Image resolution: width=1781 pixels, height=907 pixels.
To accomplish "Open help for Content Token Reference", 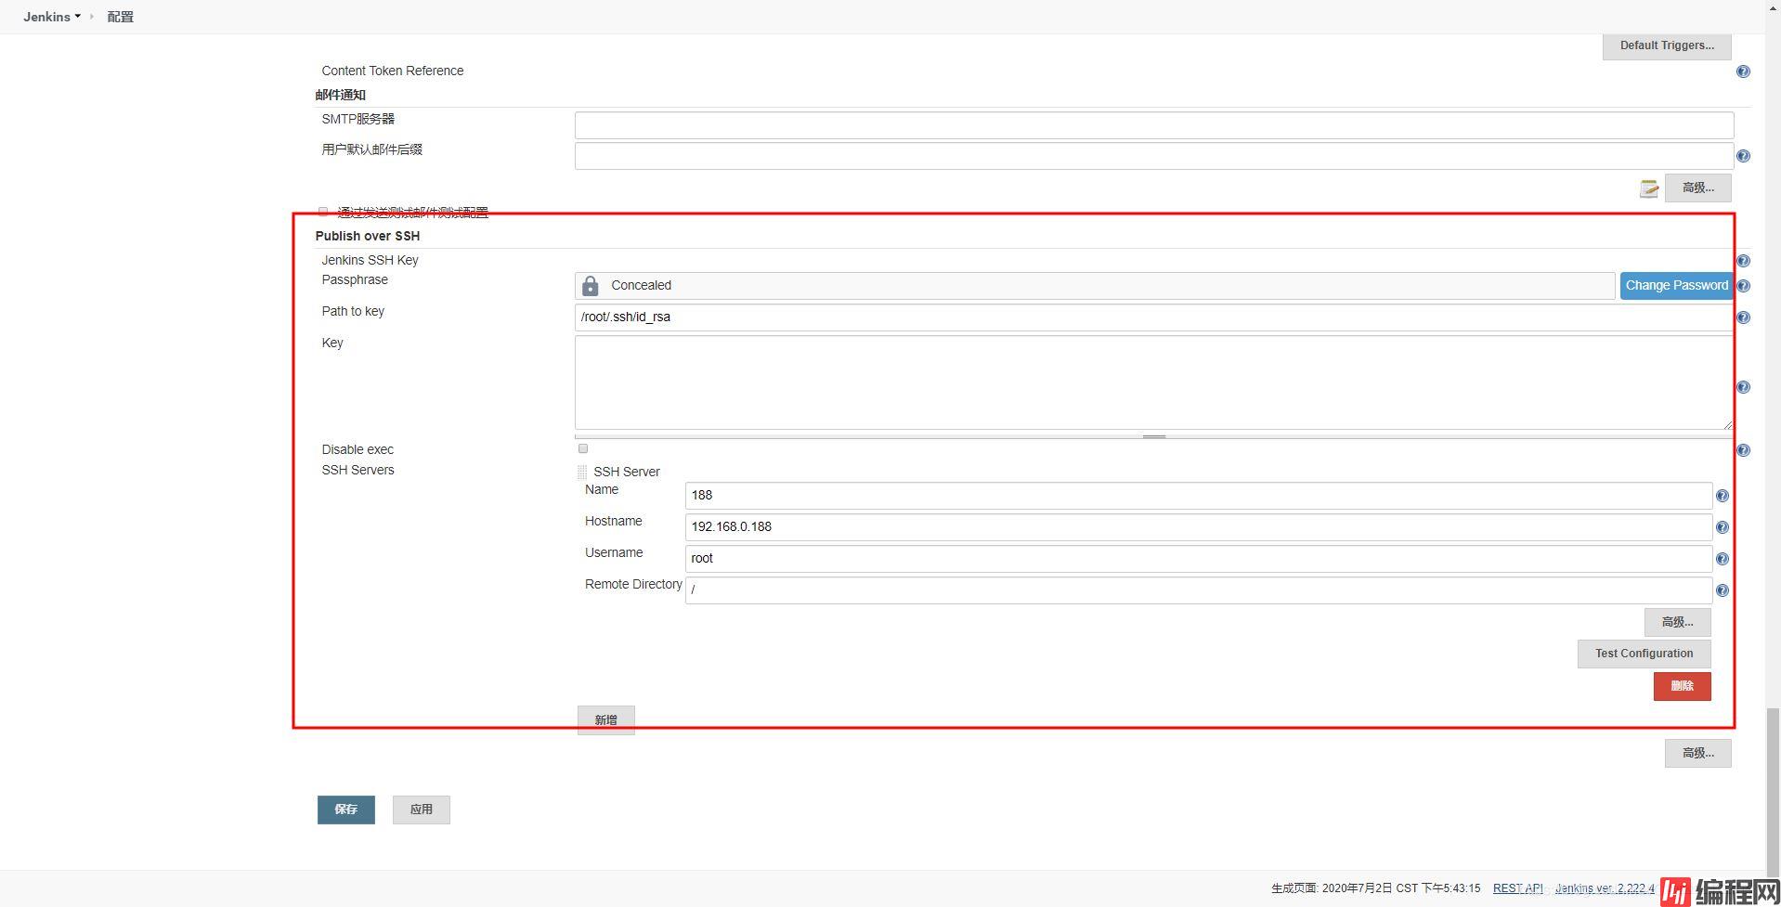I will point(1743,71).
